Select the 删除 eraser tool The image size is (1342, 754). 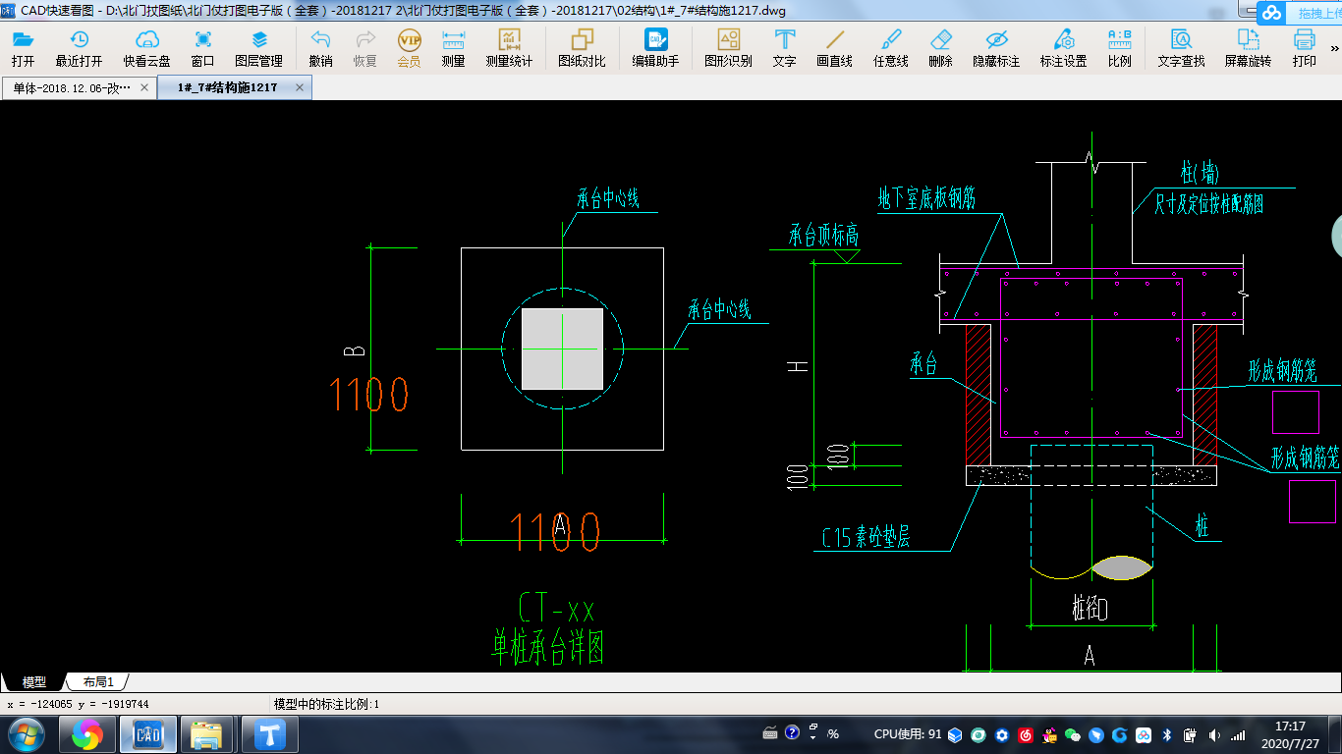click(940, 46)
